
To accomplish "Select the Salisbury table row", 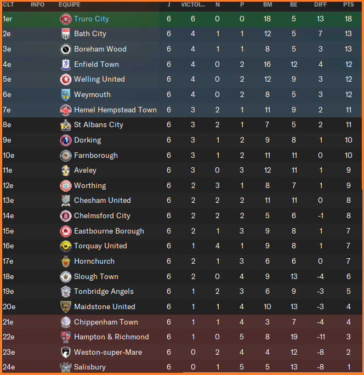I will [182, 367].
